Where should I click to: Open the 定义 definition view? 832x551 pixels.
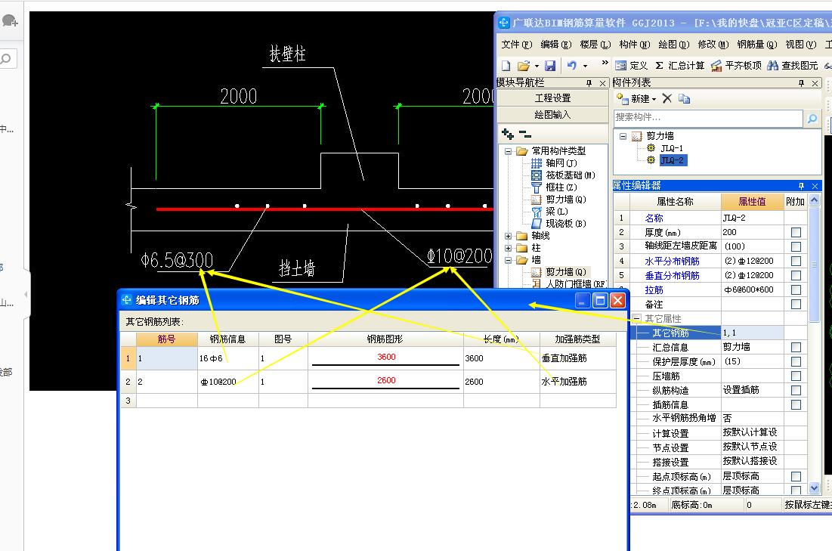click(632, 65)
